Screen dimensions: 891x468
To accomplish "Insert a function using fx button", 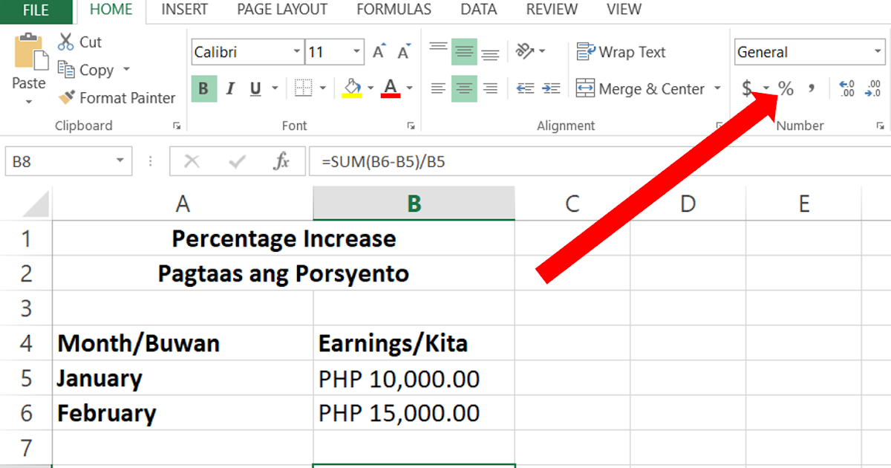I will point(283,160).
